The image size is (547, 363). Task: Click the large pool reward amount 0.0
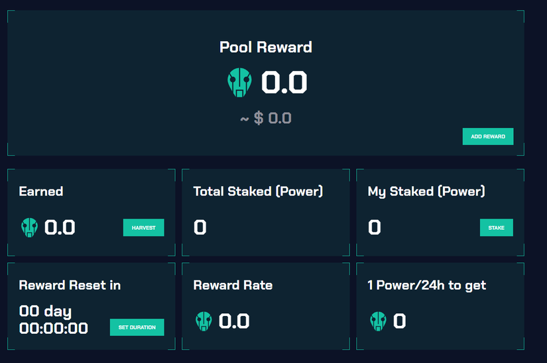pyautogui.click(x=284, y=83)
